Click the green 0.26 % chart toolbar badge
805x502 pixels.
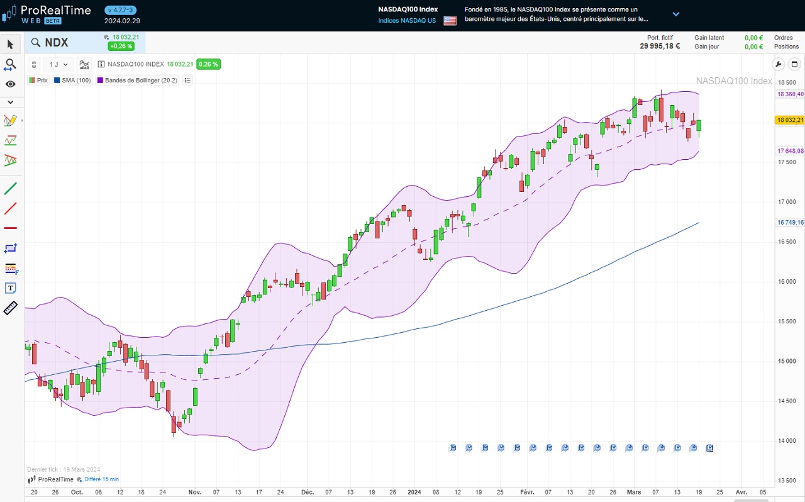[x=208, y=64]
